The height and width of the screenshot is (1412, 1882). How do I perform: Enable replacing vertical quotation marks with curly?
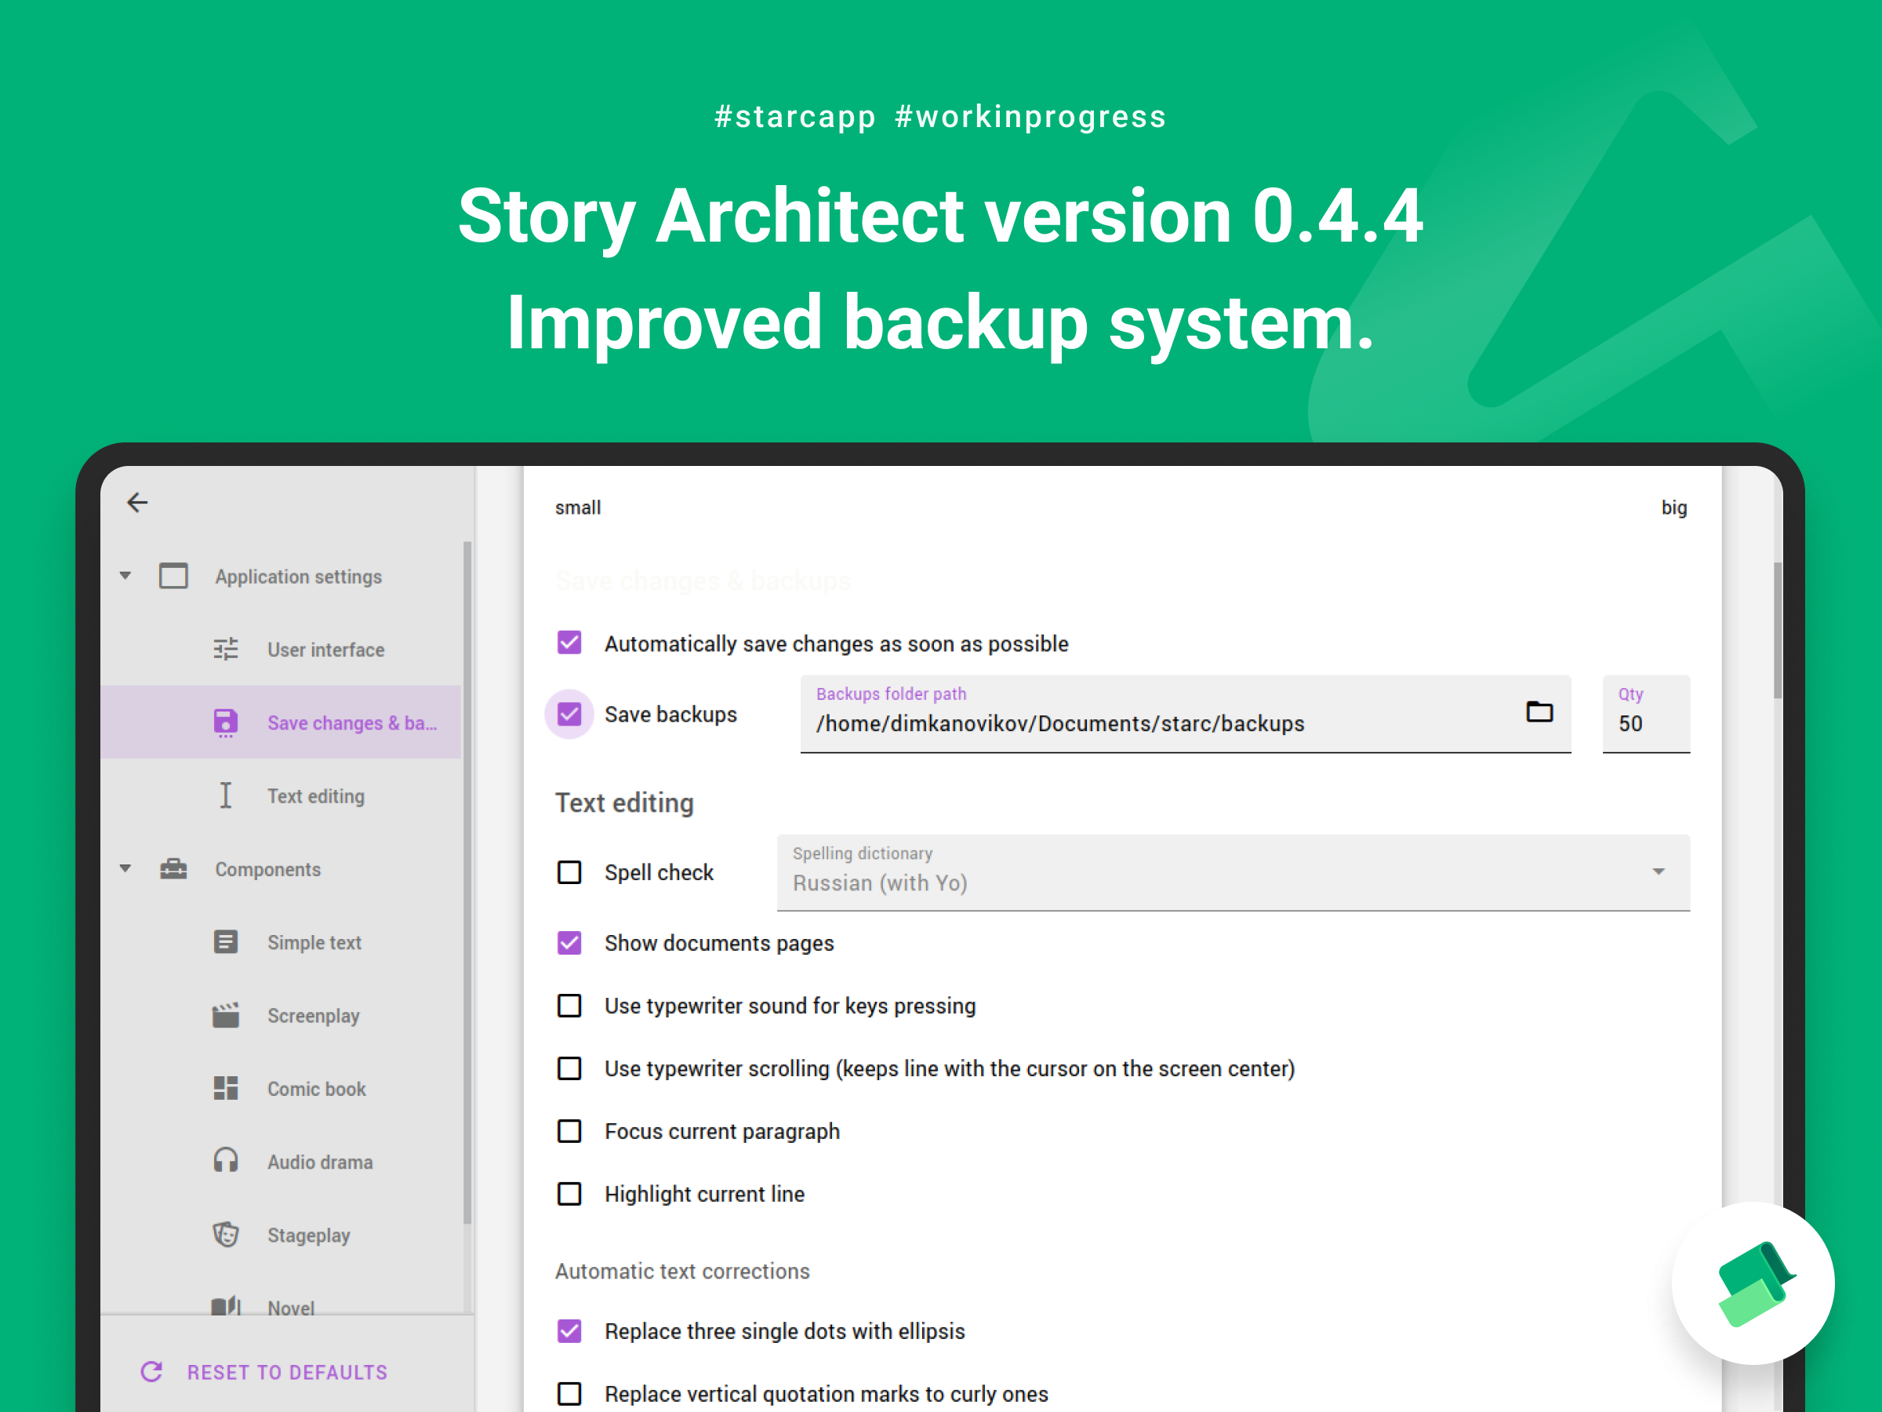[569, 1393]
